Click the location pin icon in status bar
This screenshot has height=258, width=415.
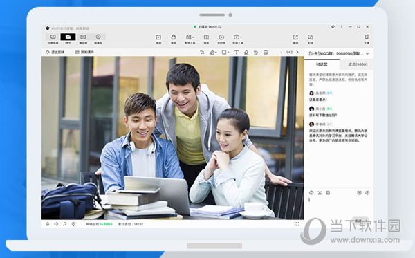tap(73, 224)
